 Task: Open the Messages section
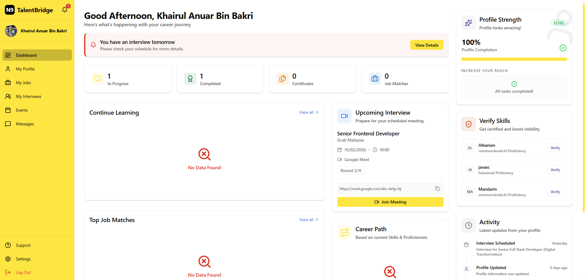point(25,124)
